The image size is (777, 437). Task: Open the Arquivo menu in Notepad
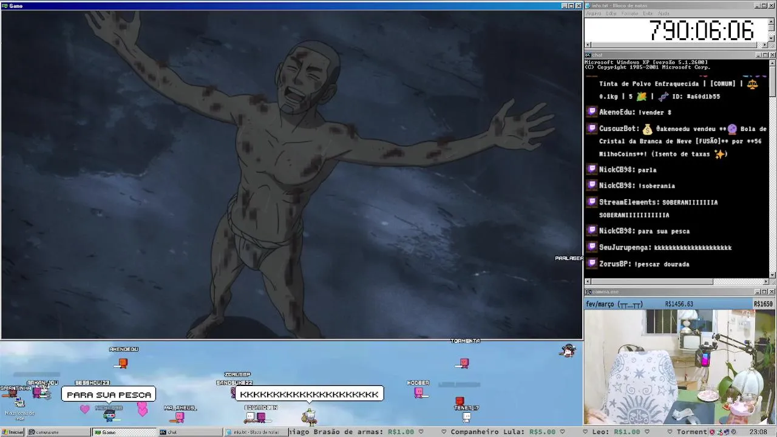tap(593, 13)
